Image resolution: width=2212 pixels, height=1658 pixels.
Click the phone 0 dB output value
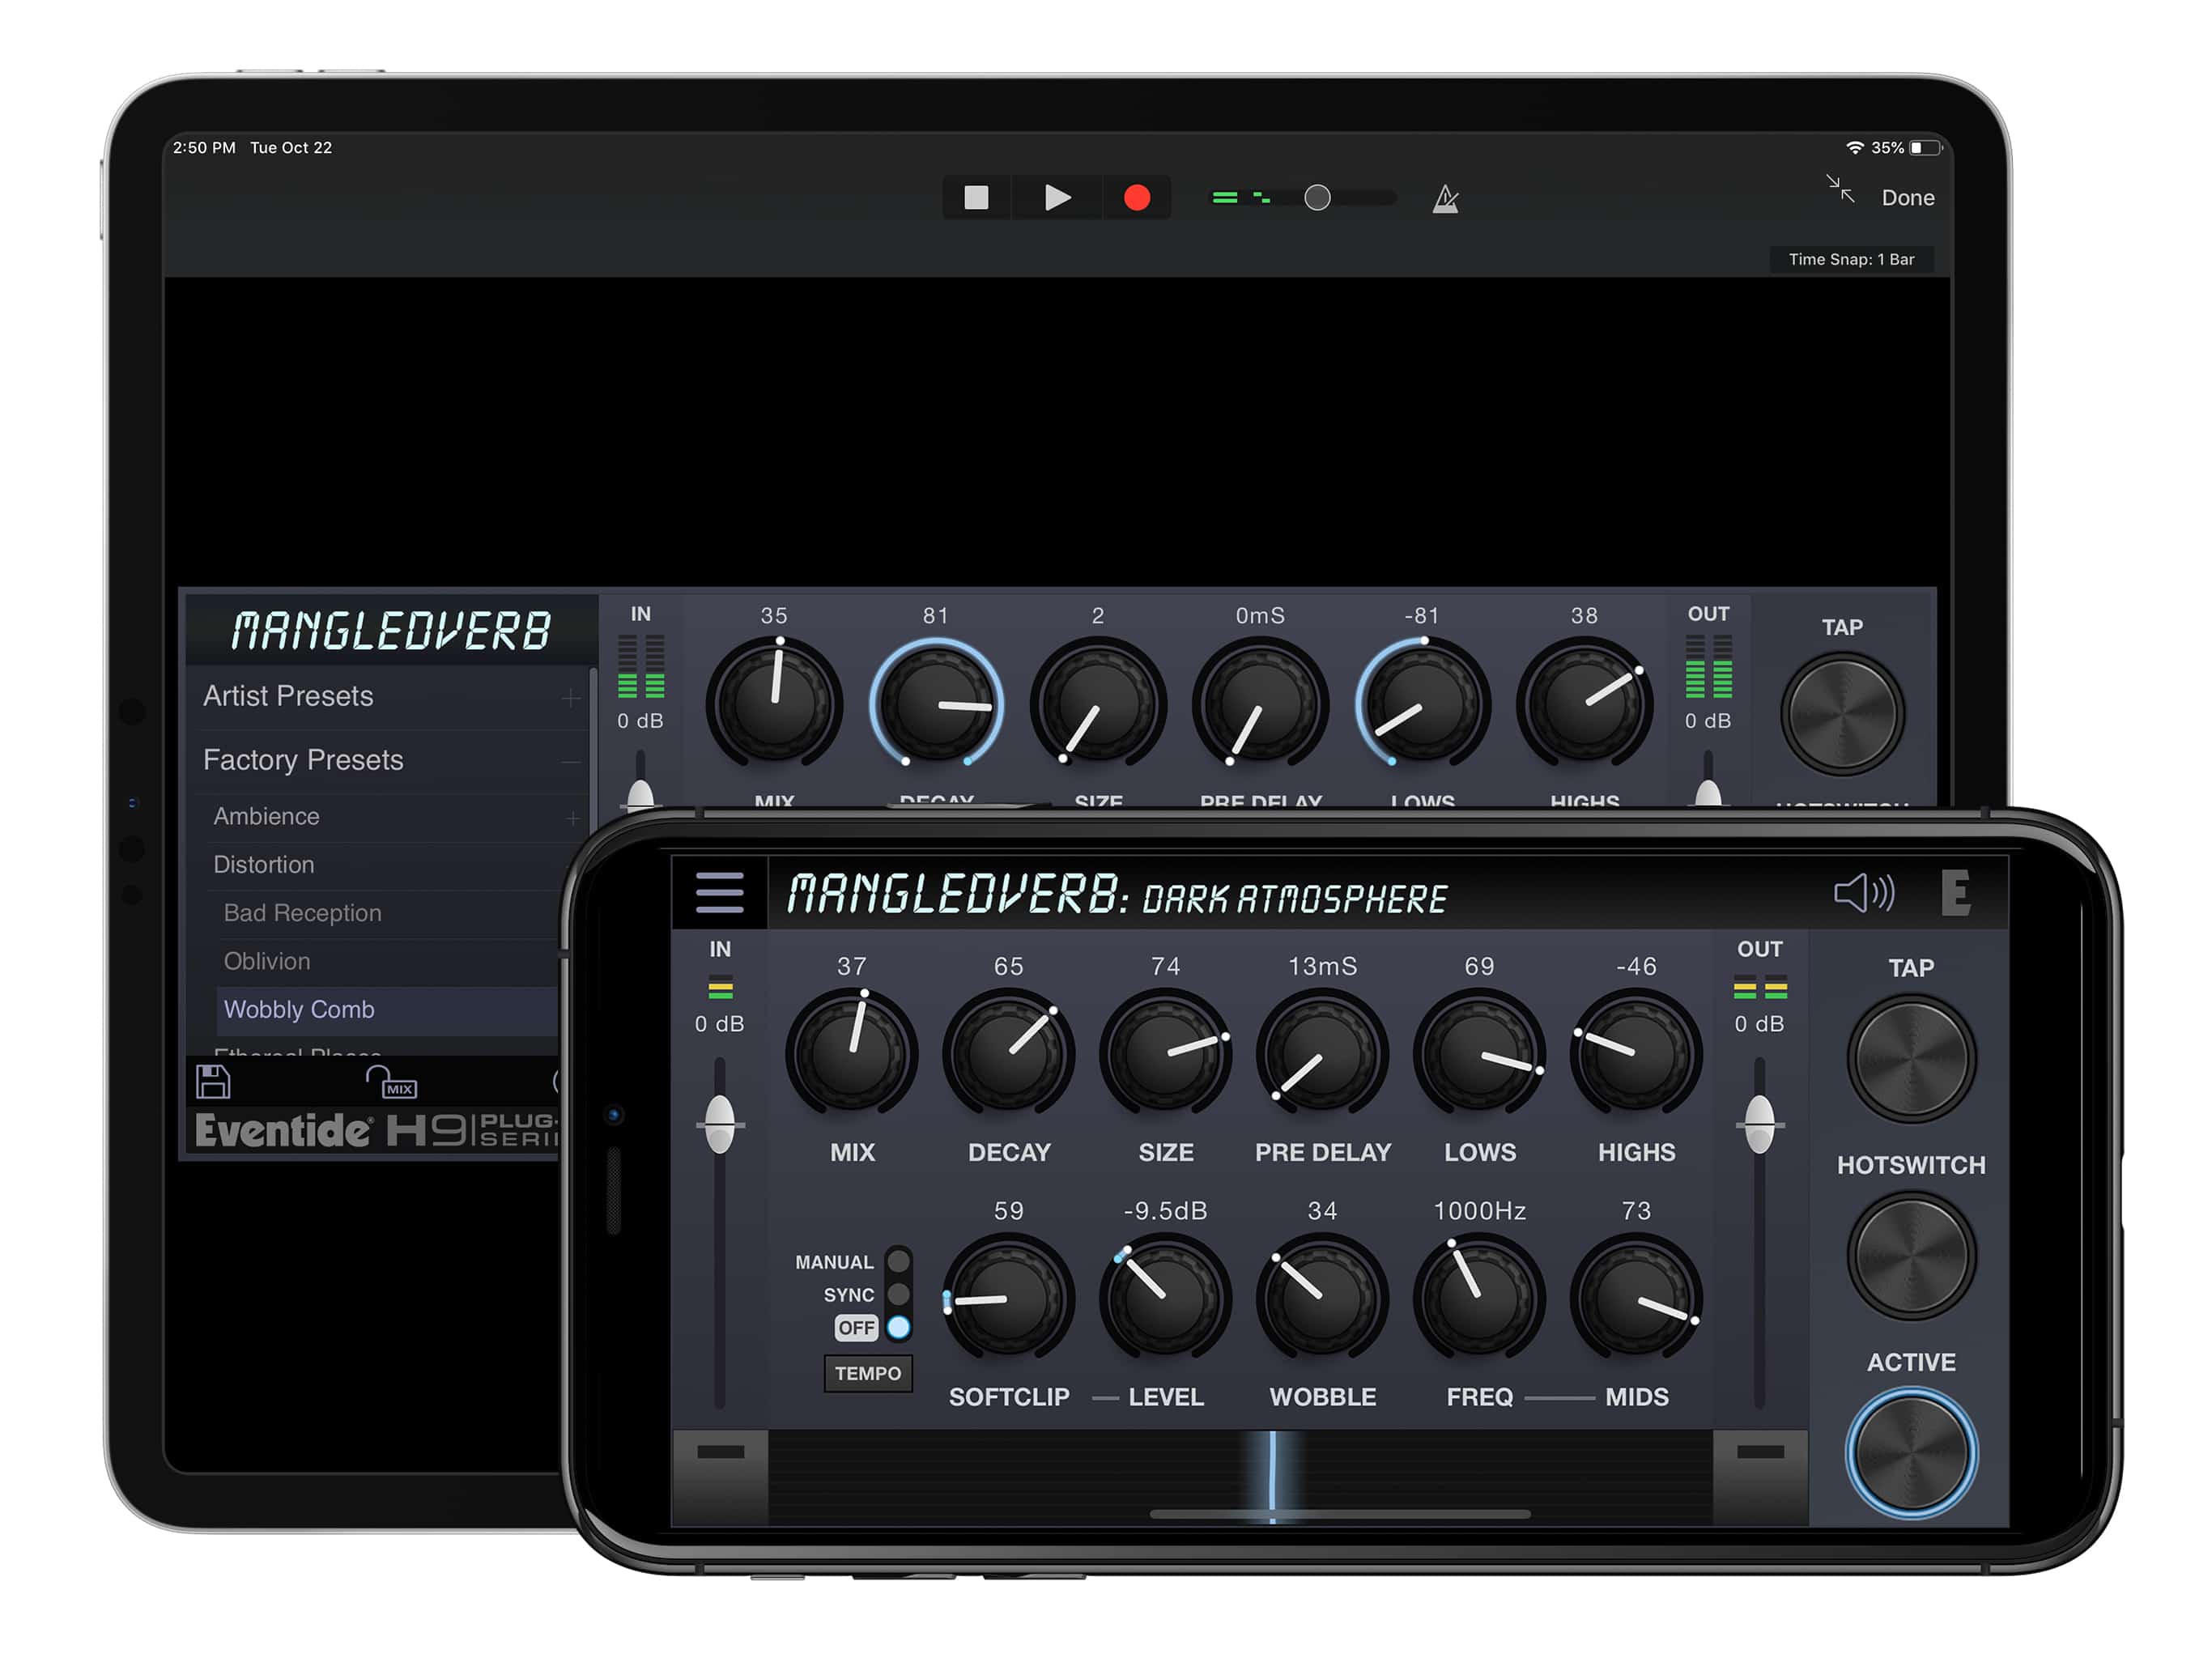(1759, 1024)
